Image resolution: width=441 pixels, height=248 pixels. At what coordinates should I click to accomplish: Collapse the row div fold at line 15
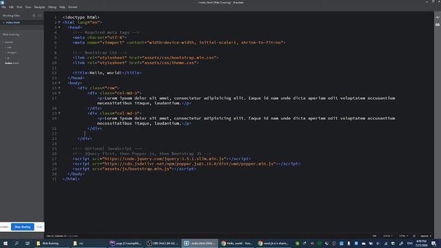click(x=59, y=88)
